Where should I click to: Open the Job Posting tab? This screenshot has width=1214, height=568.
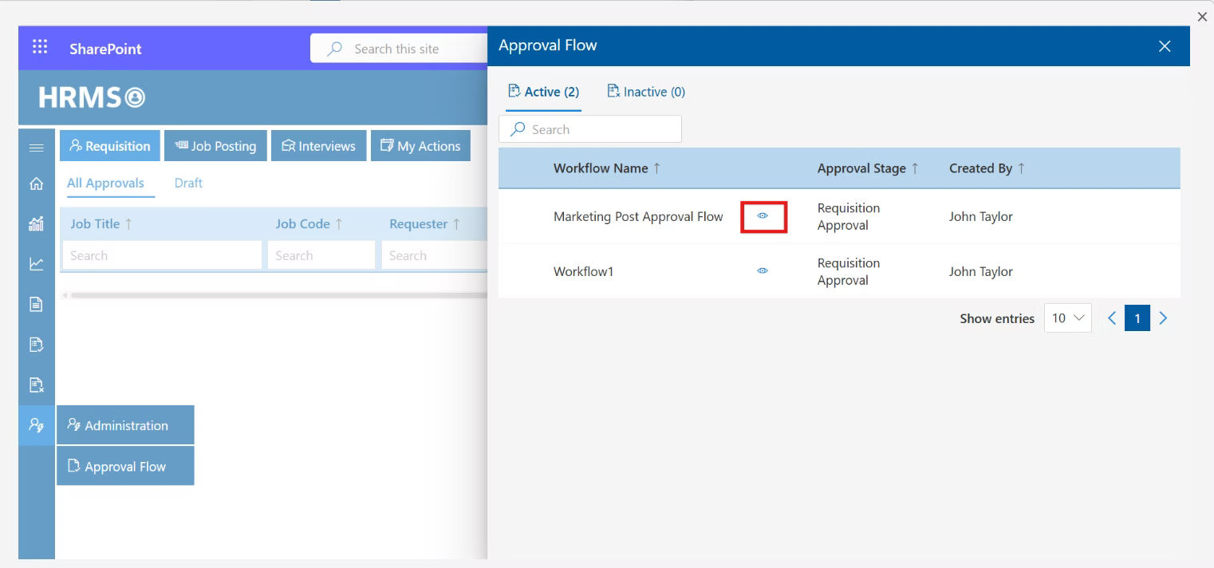215,146
